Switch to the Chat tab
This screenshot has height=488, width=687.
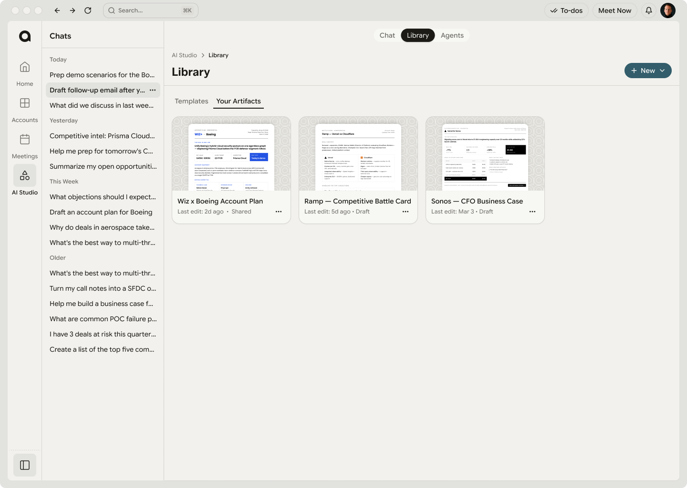387,35
